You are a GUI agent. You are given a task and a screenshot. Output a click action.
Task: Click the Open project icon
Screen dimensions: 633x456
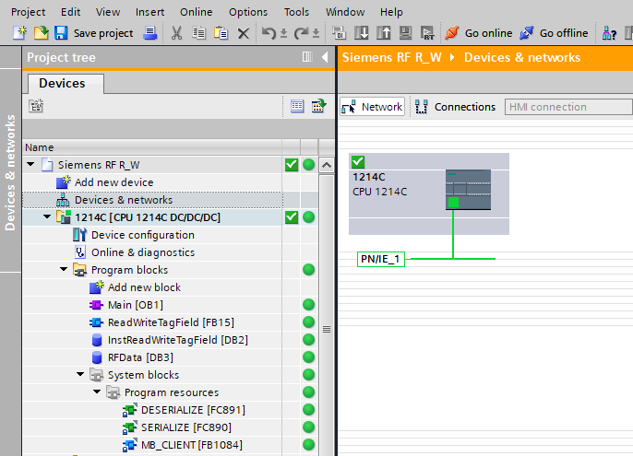[x=41, y=33]
